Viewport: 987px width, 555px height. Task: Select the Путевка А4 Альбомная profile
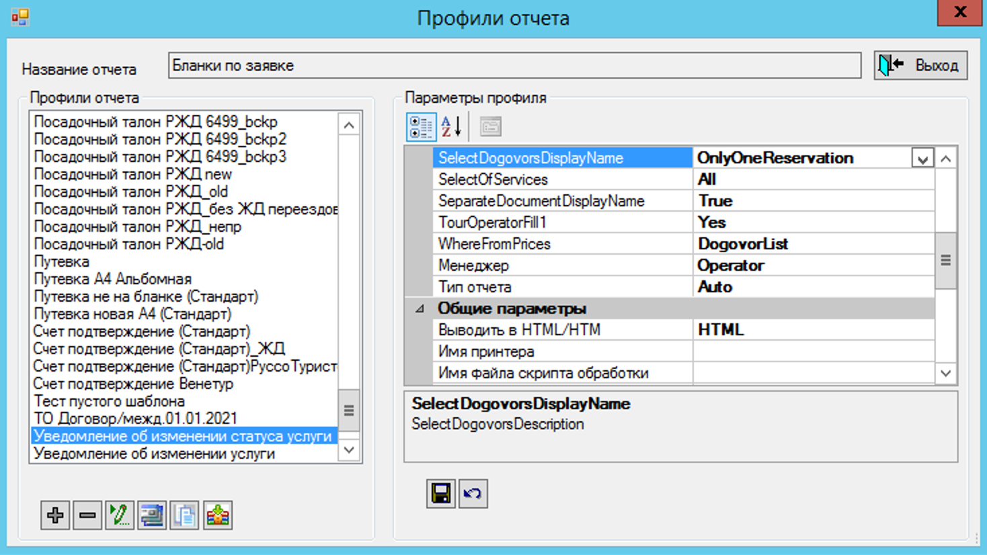tap(113, 279)
